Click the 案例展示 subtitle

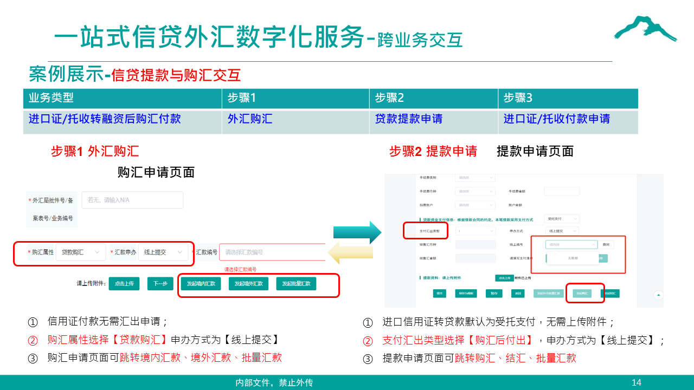tap(66, 74)
